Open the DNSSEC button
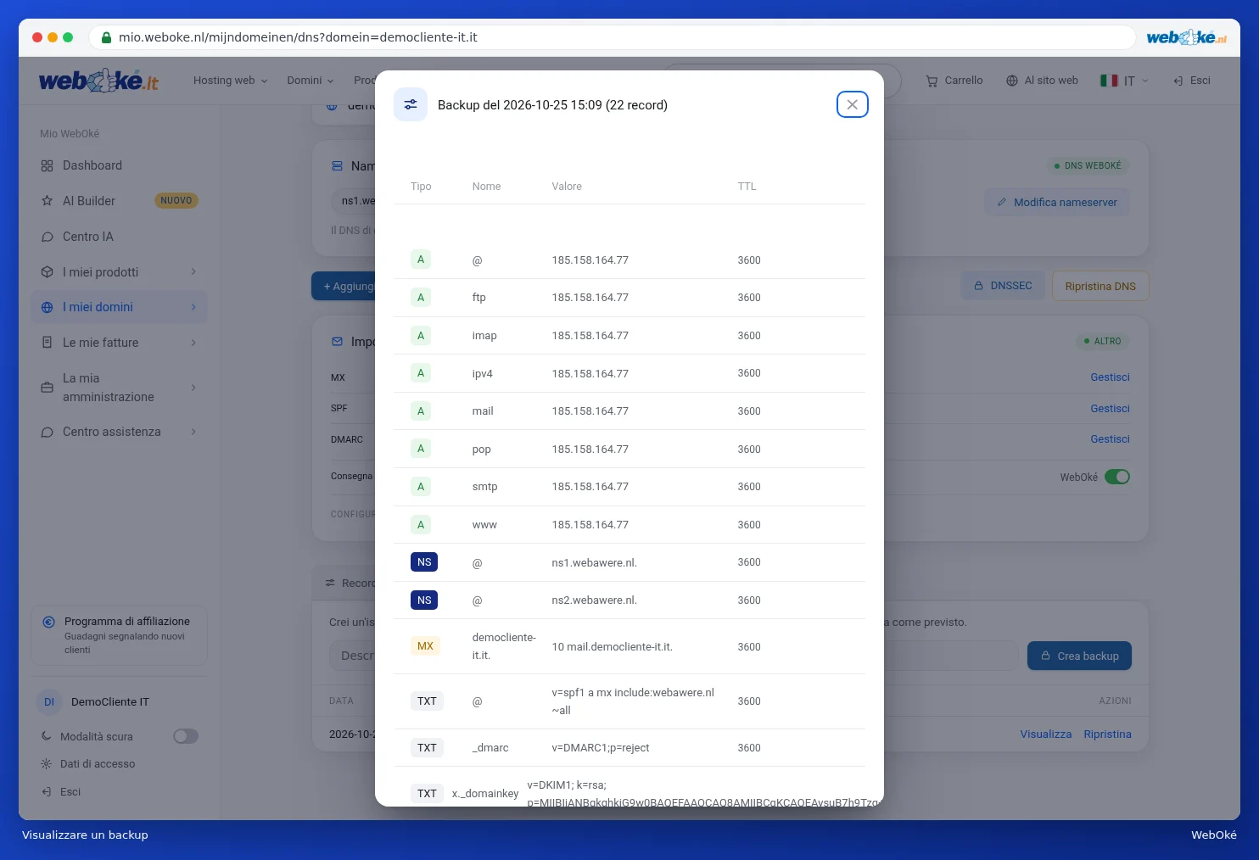 pyautogui.click(x=1003, y=286)
